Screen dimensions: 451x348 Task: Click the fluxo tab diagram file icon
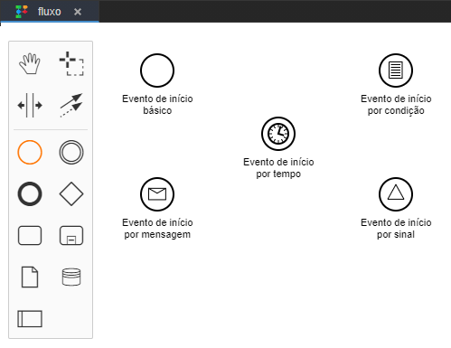pyautogui.click(x=22, y=12)
